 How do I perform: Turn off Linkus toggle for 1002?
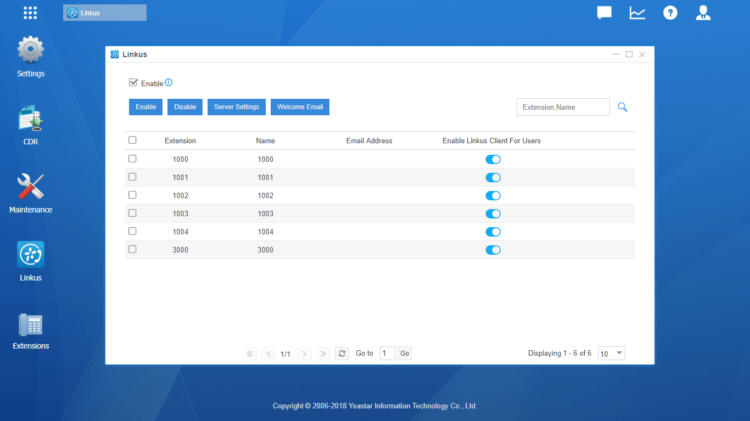pyautogui.click(x=493, y=195)
